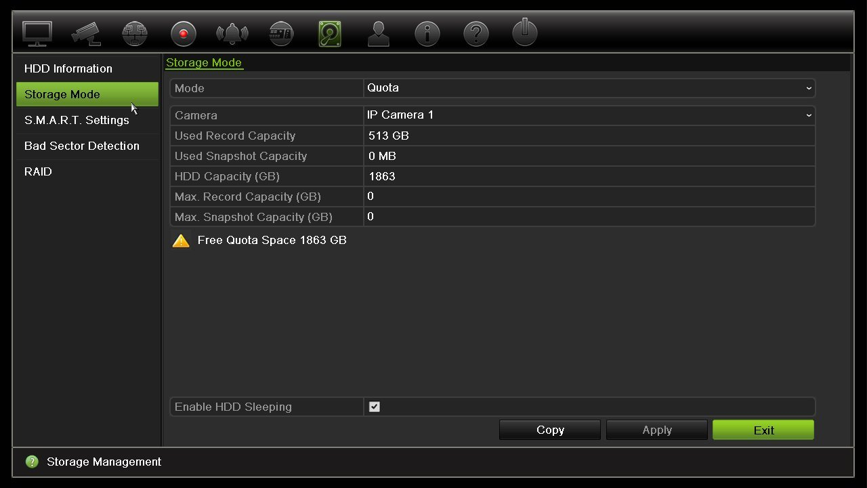Screen dimensions: 867x488
Task: Click the Used Record Capacity value 513 GB
Action: [389, 136]
